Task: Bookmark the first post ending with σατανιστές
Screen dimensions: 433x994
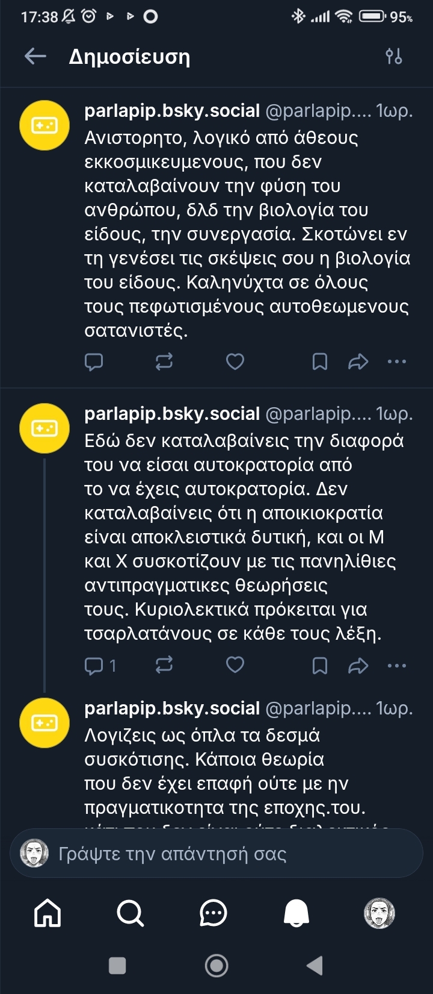Action: pos(319,361)
